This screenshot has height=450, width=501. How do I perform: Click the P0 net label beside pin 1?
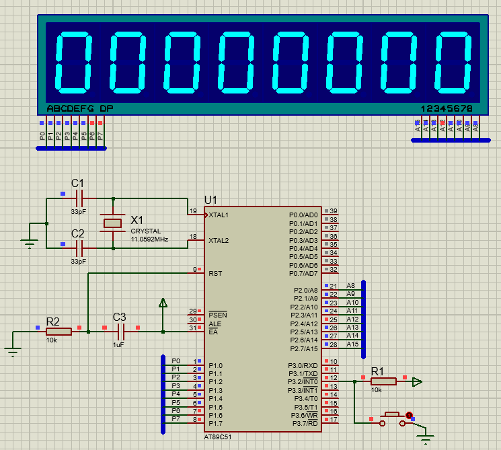coord(176,361)
